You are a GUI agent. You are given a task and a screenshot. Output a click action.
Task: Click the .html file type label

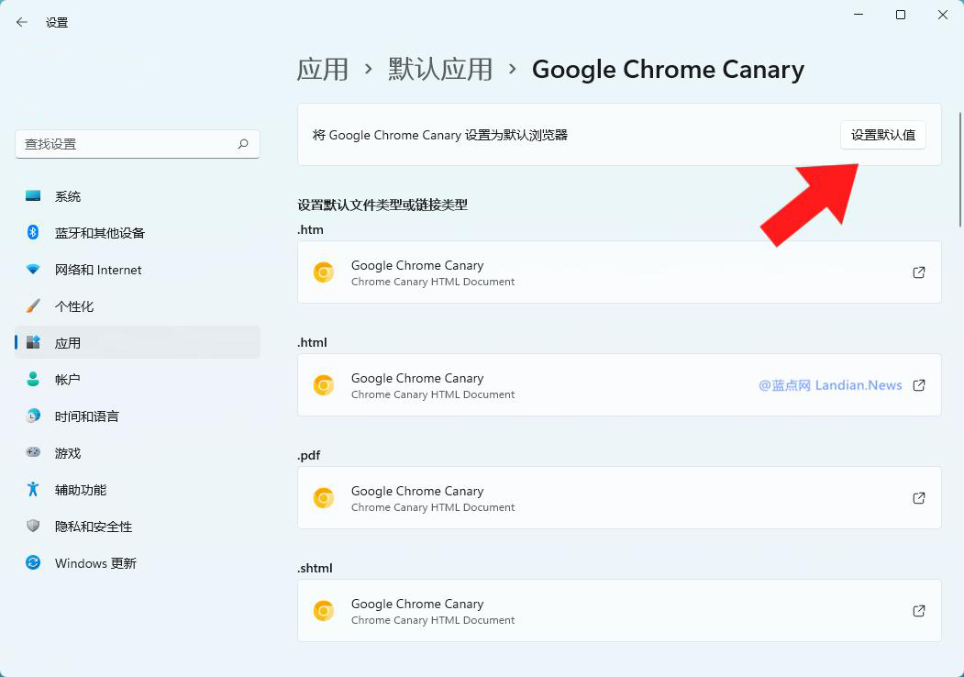[x=313, y=342]
